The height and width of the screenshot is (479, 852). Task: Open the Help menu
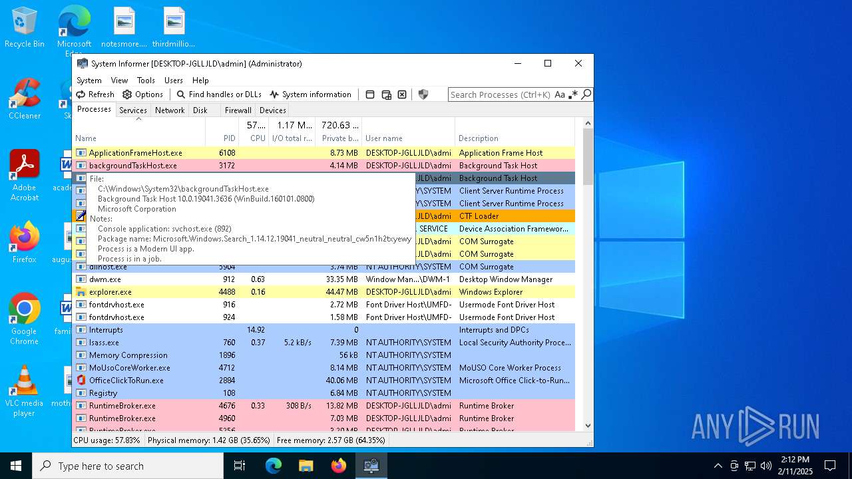click(200, 80)
